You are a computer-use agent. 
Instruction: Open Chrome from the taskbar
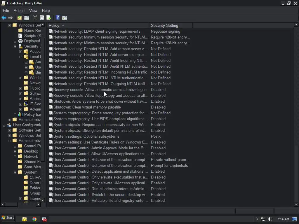tap(34, 219)
